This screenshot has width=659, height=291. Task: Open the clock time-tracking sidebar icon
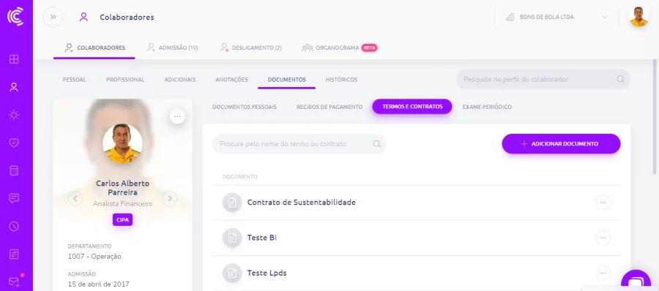[x=14, y=227]
